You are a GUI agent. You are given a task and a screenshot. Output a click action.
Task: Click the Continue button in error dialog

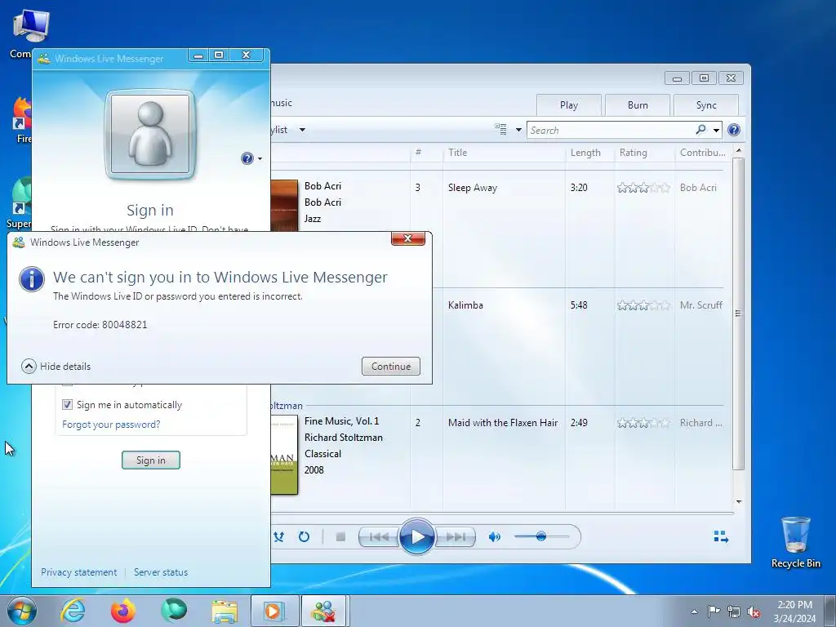tap(391, 367)
